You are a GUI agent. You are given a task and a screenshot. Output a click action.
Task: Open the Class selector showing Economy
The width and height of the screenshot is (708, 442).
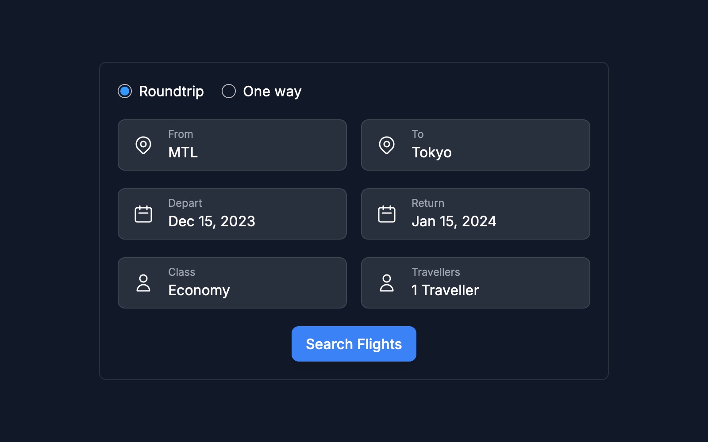pyautogui.click(x=232, y=282)
